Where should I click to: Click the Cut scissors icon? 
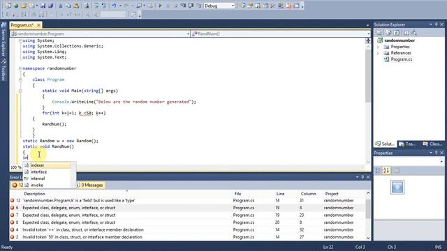click(x=61, y=6)
